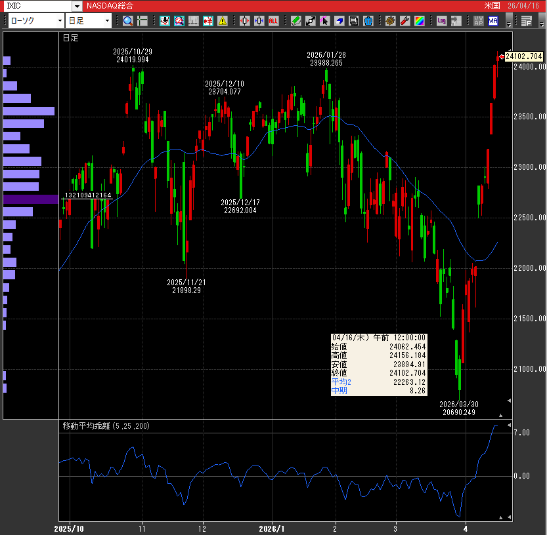Click the 2025/10 time axis label
The image size is (547, 535).
pos(69,529)
